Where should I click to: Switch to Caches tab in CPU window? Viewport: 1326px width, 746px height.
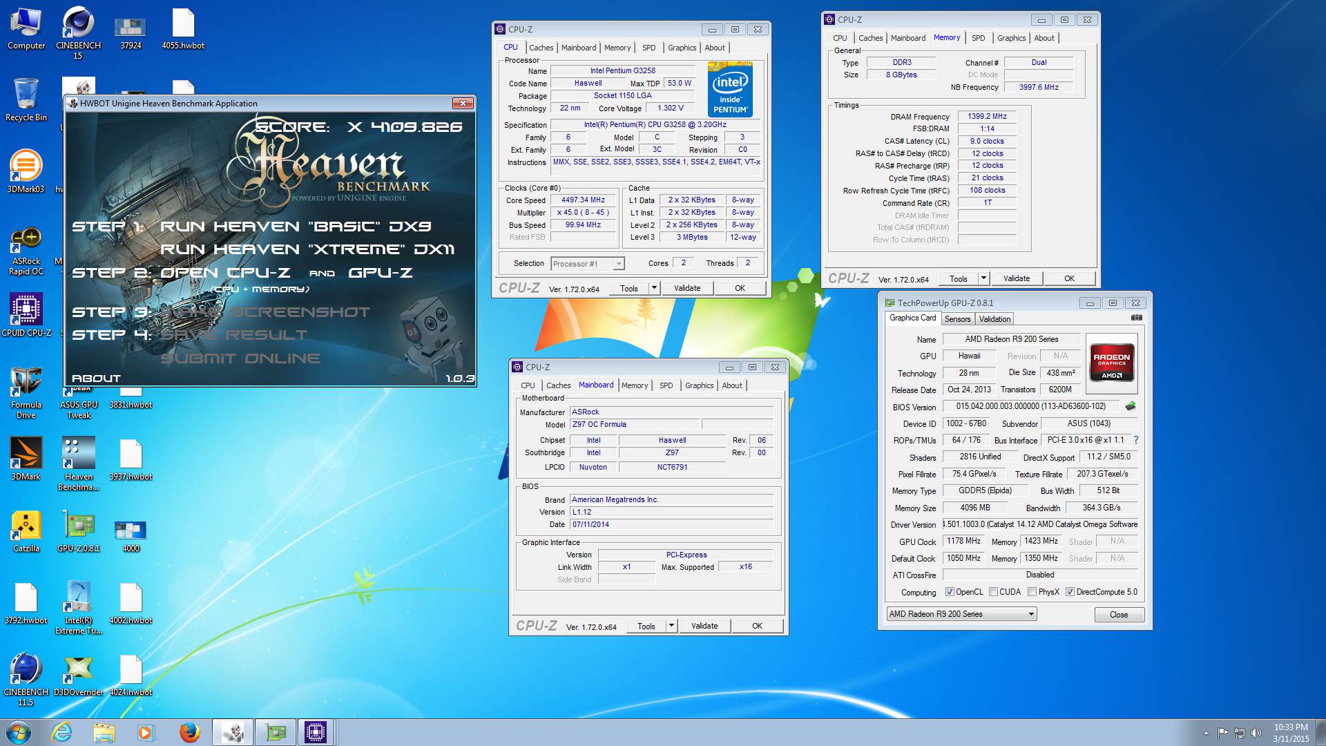click(x=541, y=48)
